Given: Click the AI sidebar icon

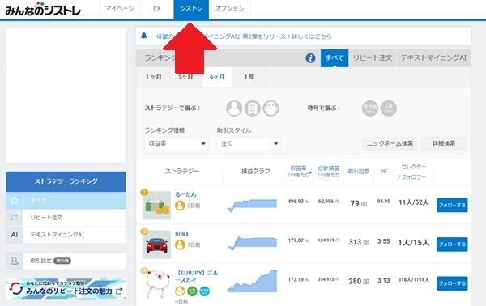Looking at the screenshot, I should pos(15,235).
